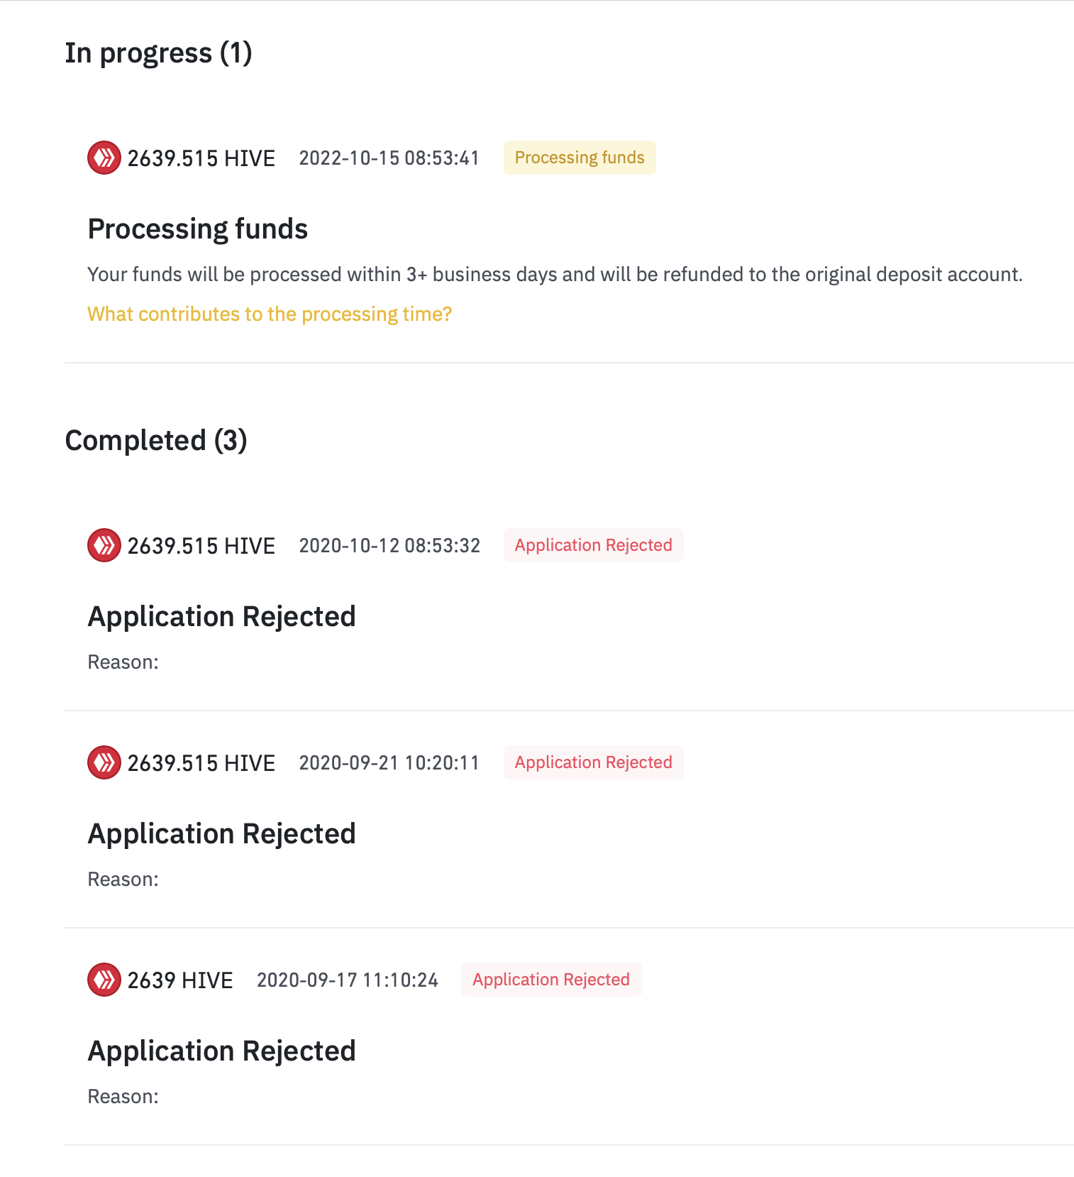Click the 2020-09-21 10:20:11 timestamp
This screenshot has height=1177, width=1074.
(x=389, y=762)
